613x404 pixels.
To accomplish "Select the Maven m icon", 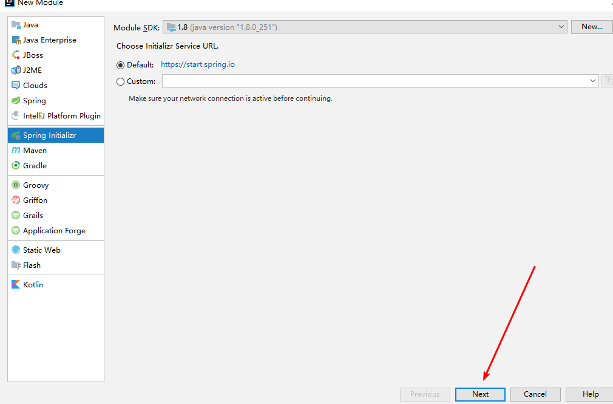I will tap(16, 150).
